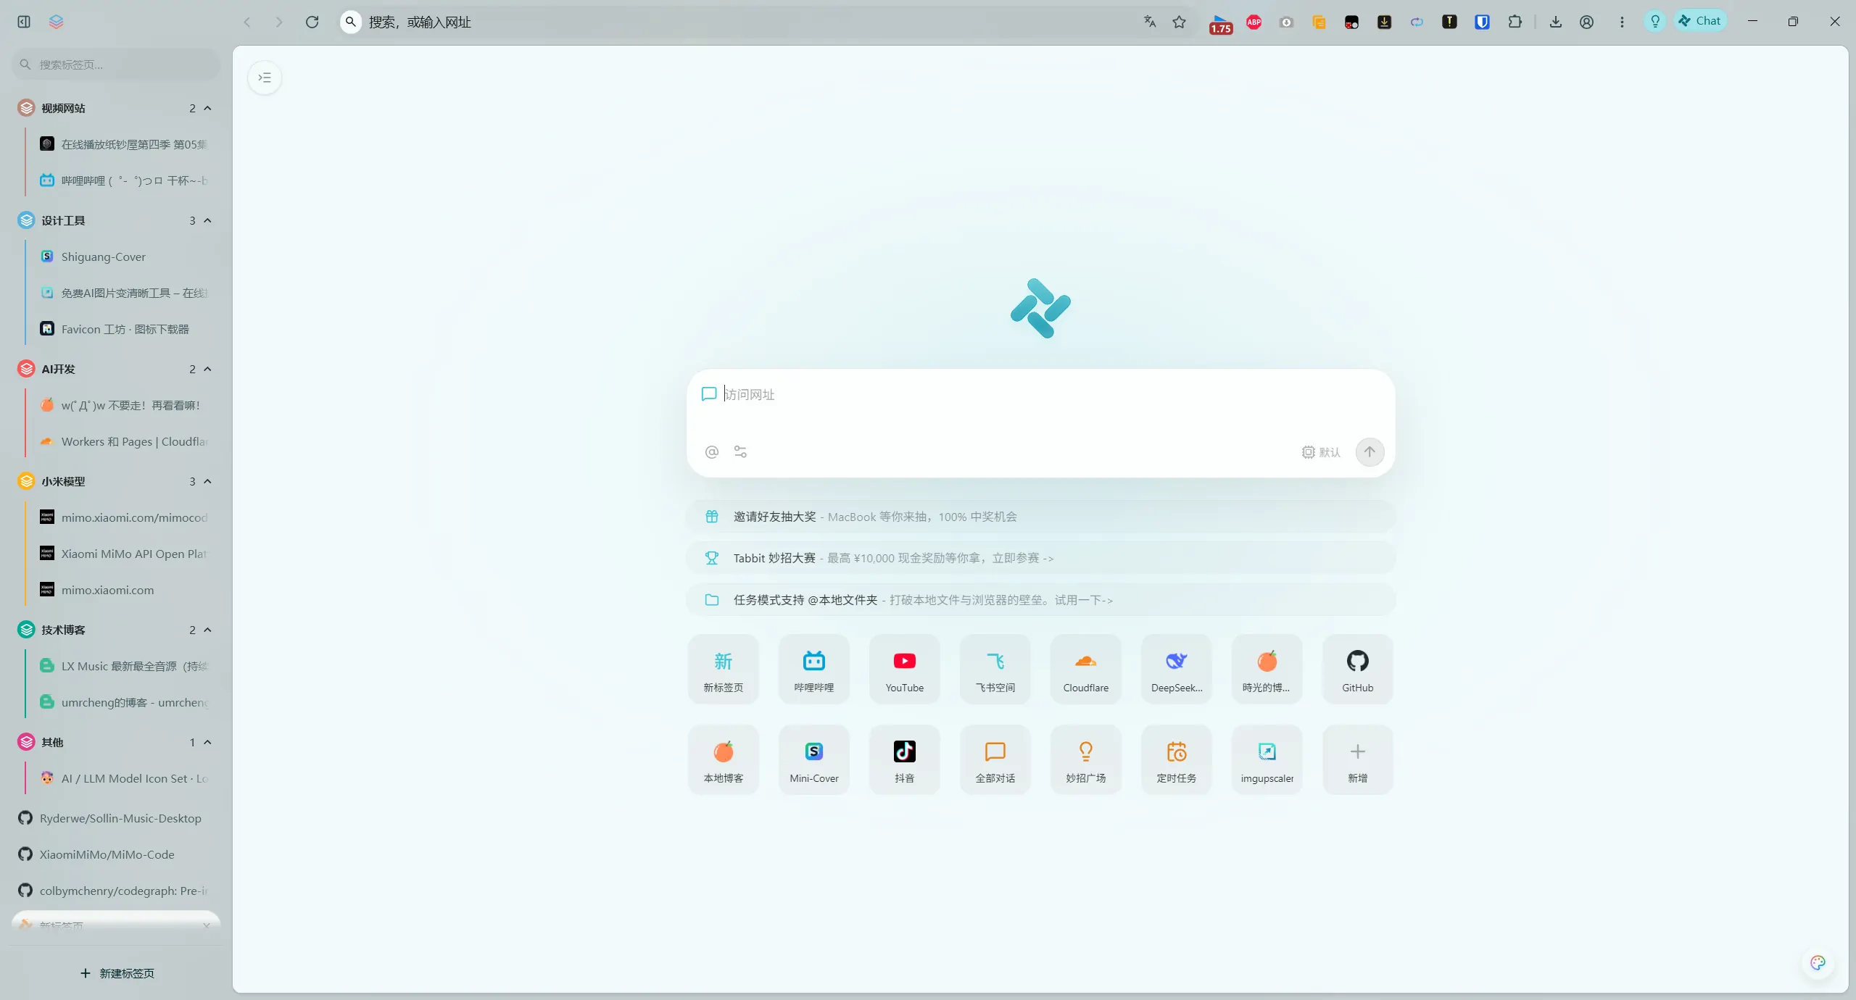Screen dimensions: 1856x1000
Task: Open the translate page icon
Action: point(1150,22)
